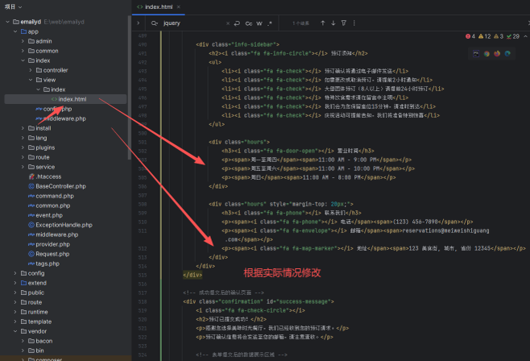530x361 pixels.
Task: Expand the find-replace chevron
Action: pos(139,23)
